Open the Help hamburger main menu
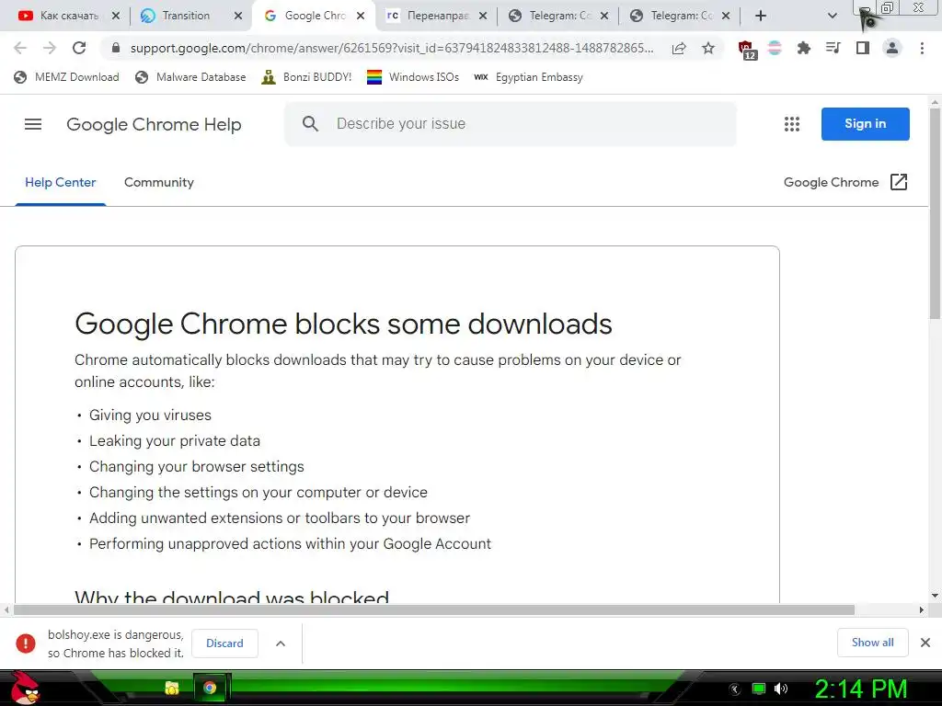The image size is (942, 706). click(33, 124)
